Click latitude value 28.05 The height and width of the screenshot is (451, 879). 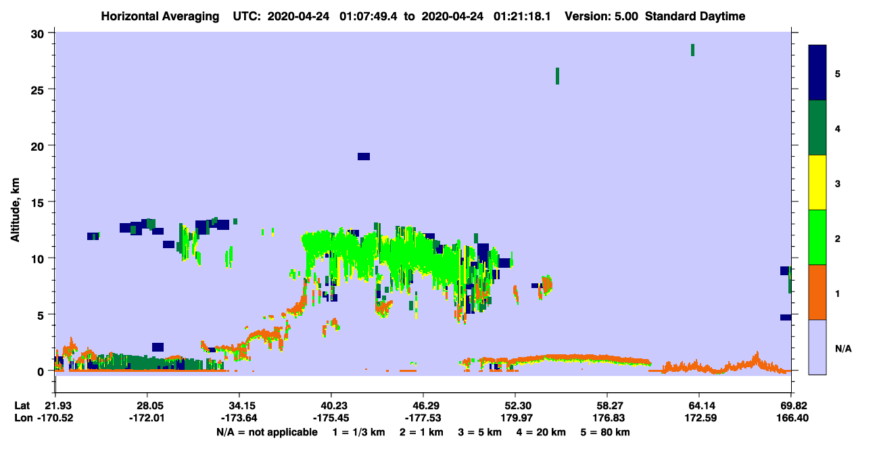147,406
